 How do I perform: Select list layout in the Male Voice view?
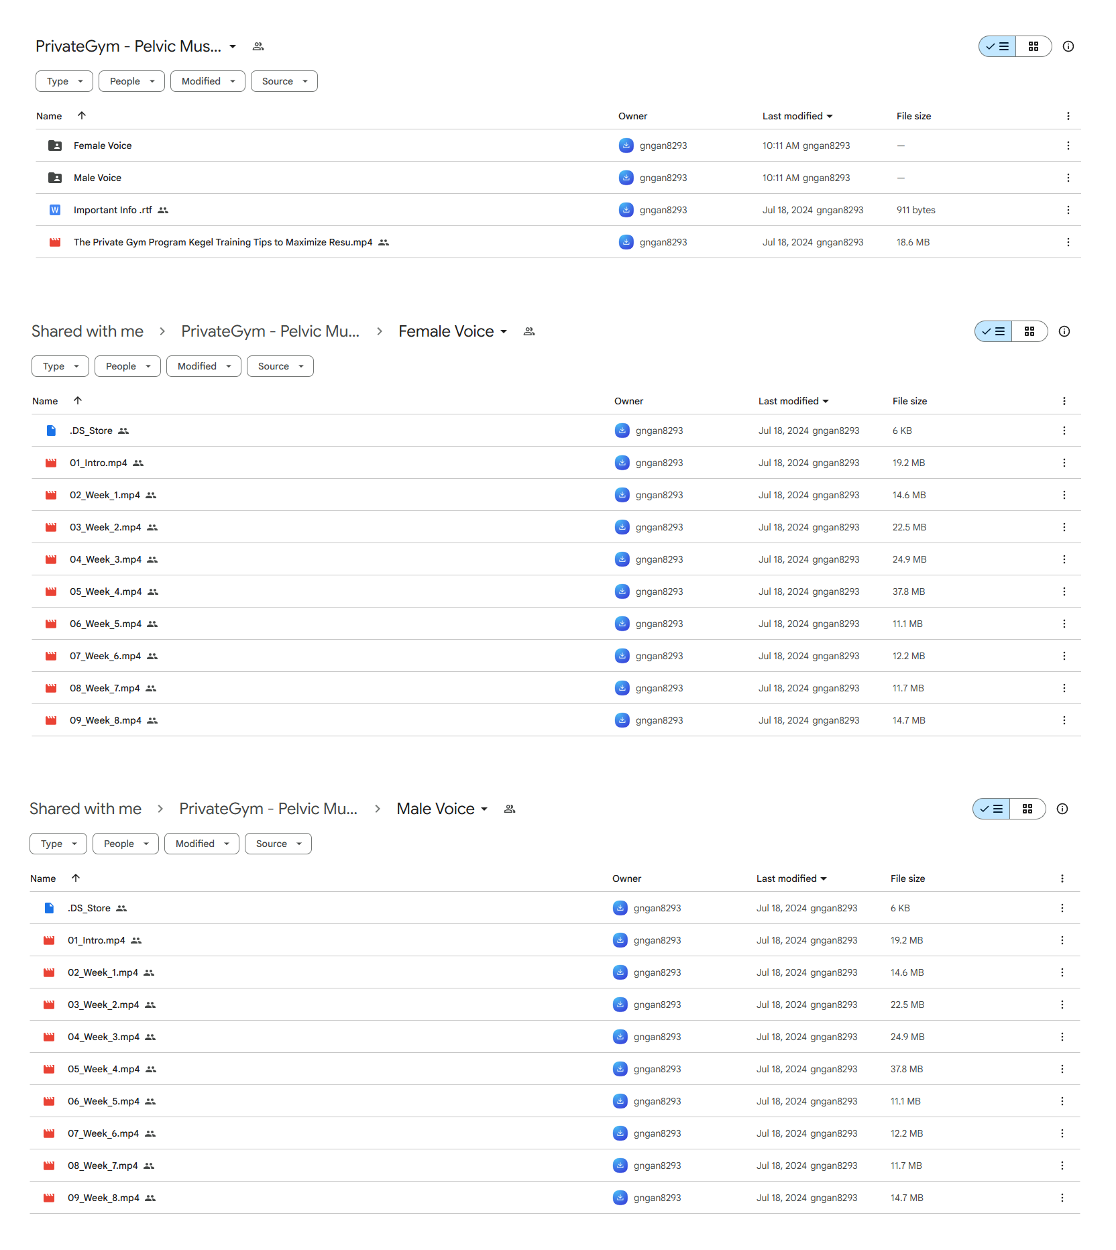click(991, 809)
